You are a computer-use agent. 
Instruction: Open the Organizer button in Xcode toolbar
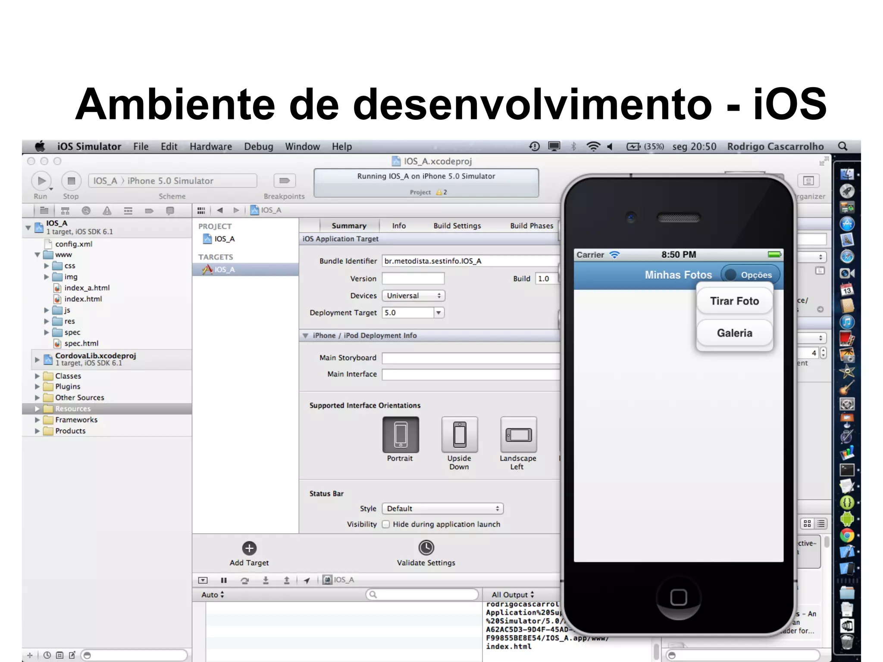pos(808,181)
